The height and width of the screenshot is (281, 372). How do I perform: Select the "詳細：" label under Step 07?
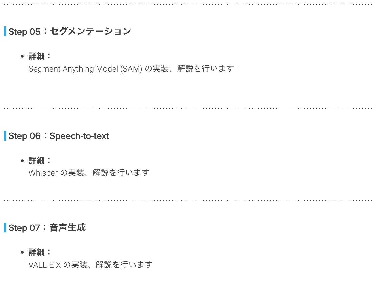coord(40,252)
